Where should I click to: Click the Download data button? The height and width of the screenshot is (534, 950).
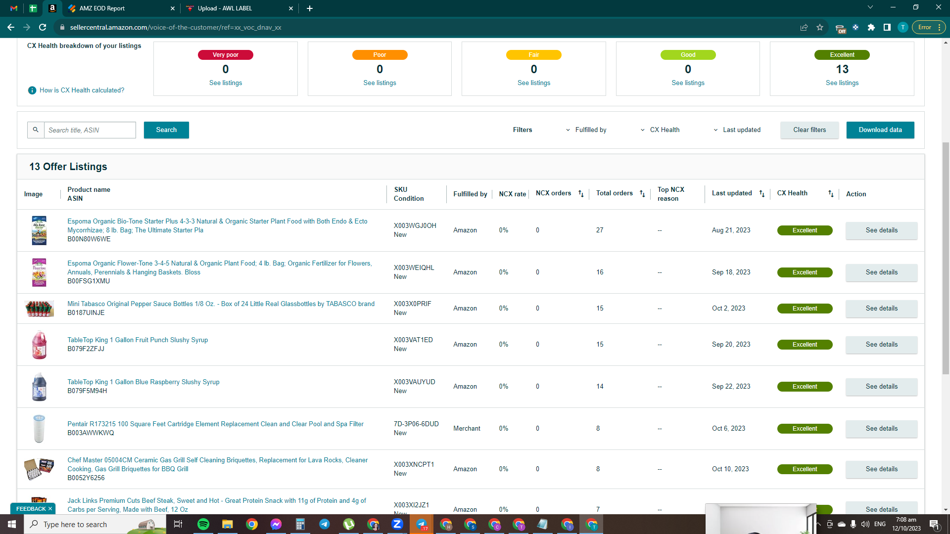click(x=880, y=130)
